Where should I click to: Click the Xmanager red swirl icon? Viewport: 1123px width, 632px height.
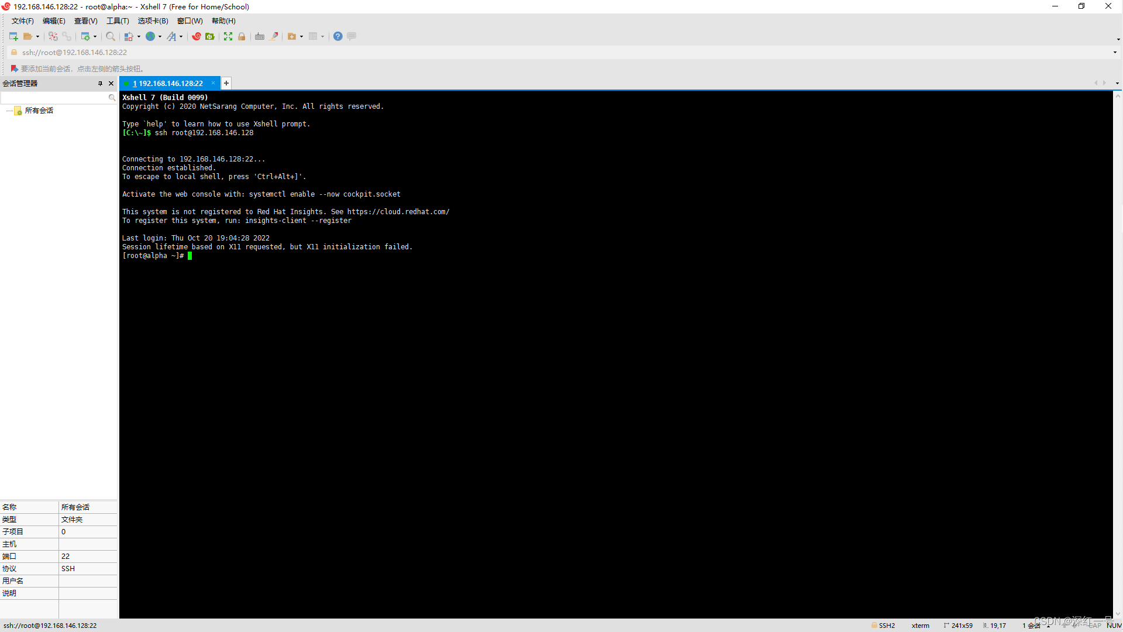[197, 36]
